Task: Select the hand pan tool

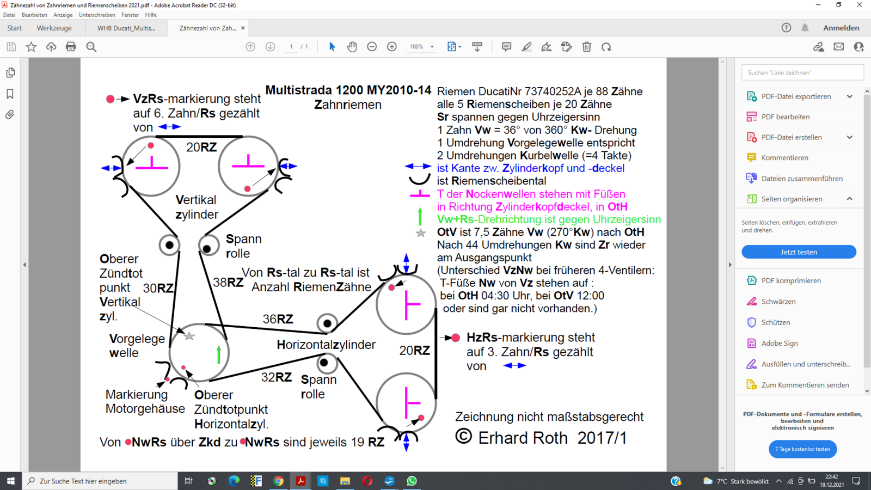Action: pyautogui.click(x=352, y=47)
